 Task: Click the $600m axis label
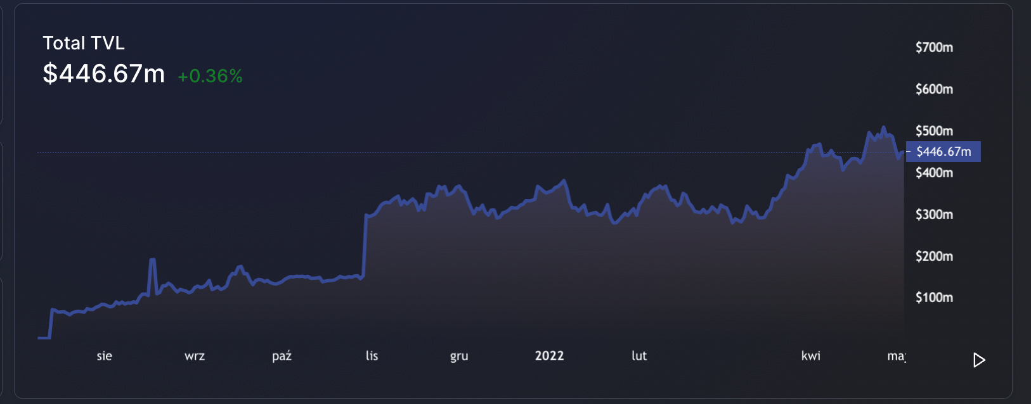[x=934, y=89]
